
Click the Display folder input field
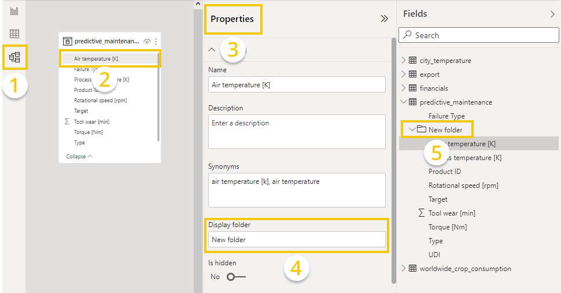pos(297,239)
